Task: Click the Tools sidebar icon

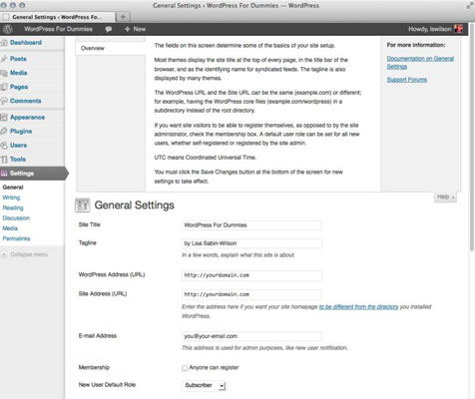Action: tap(4, 160)
